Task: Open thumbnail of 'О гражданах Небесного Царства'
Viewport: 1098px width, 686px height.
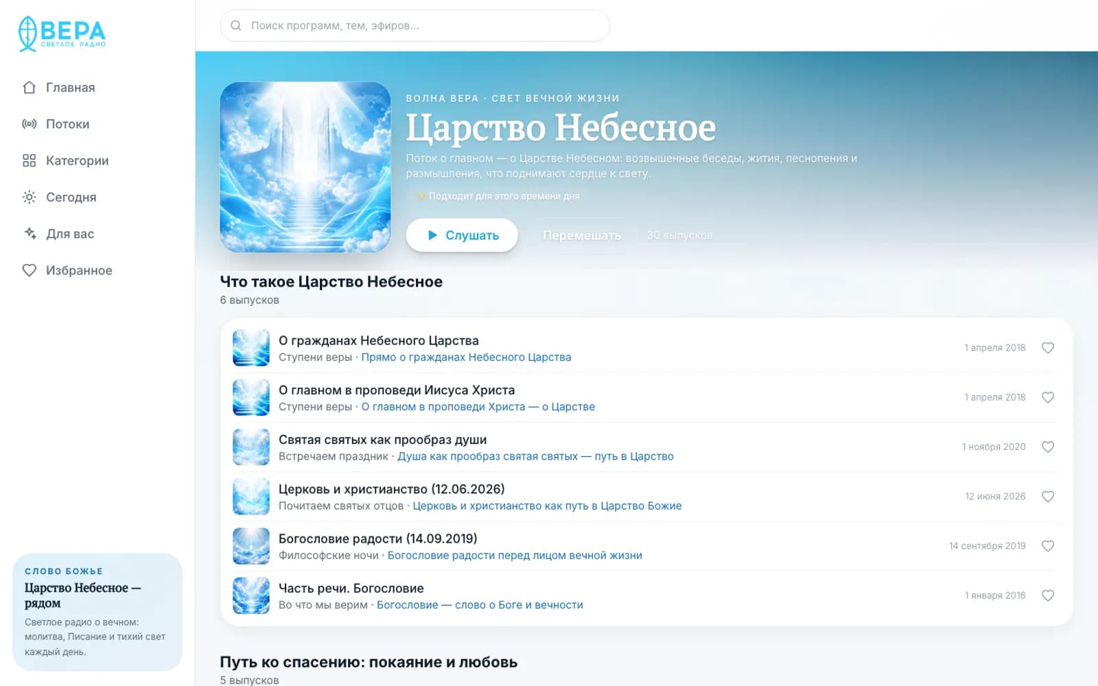Action: pos(251,348)
